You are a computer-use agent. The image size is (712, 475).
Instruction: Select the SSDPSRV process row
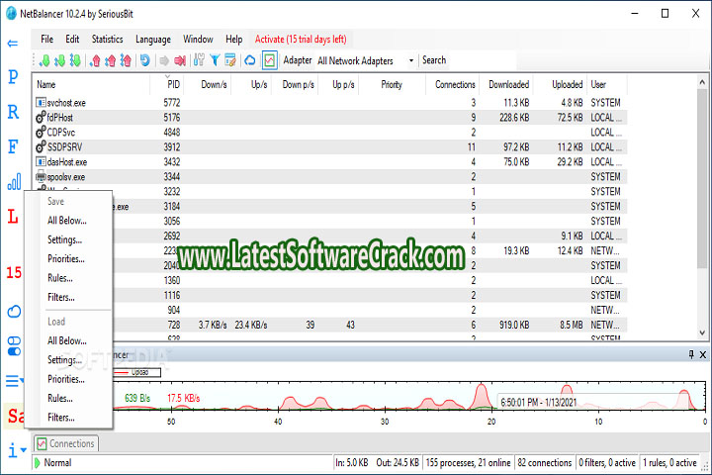(330, 147)
